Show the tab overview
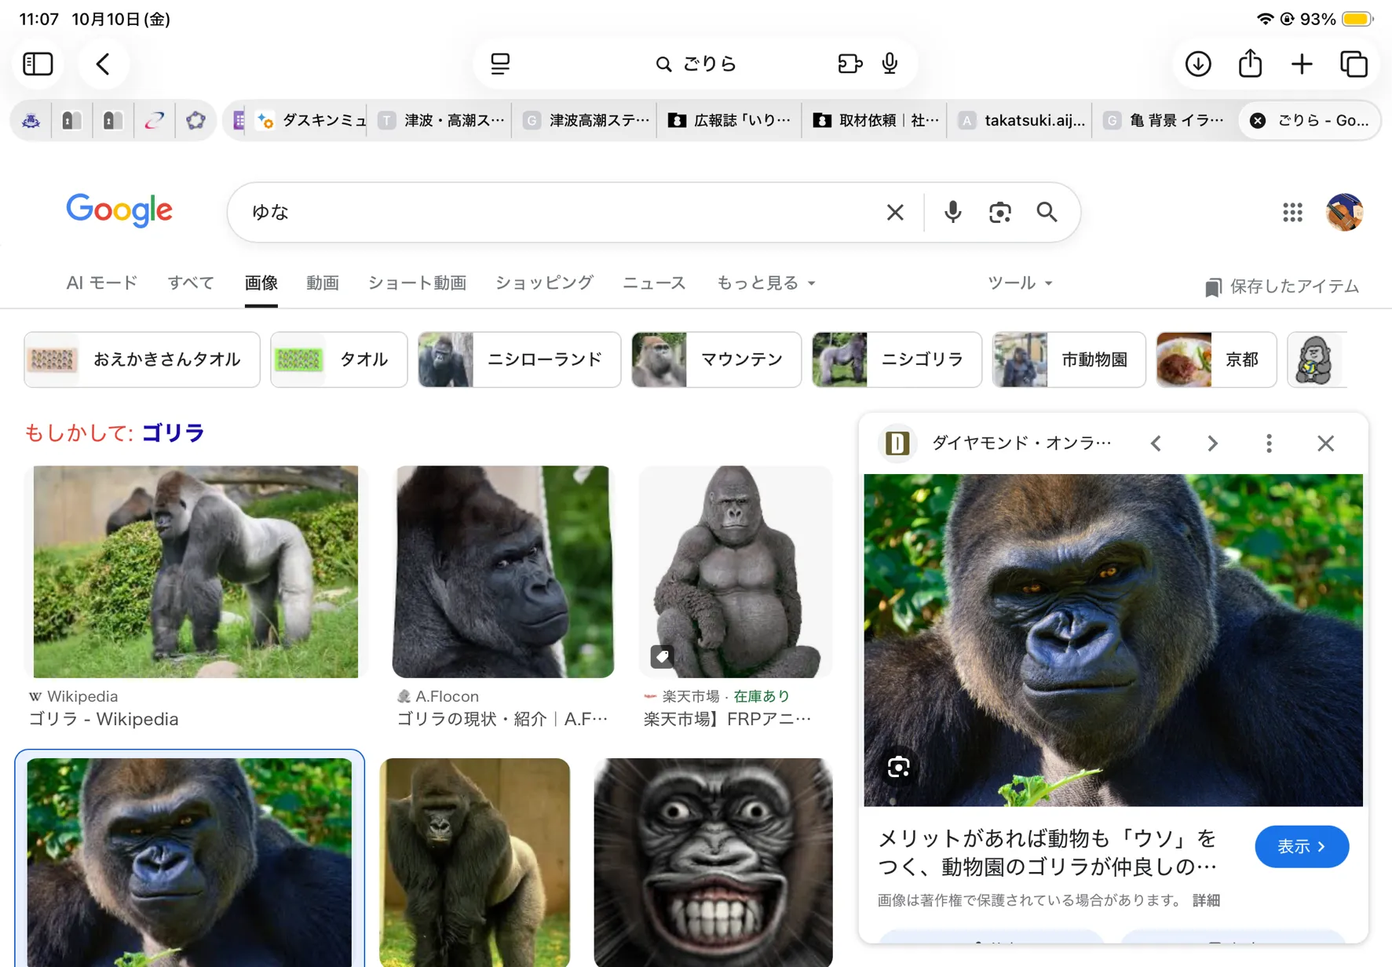Screen dimensions: 1392x967 click(1354, 64)
